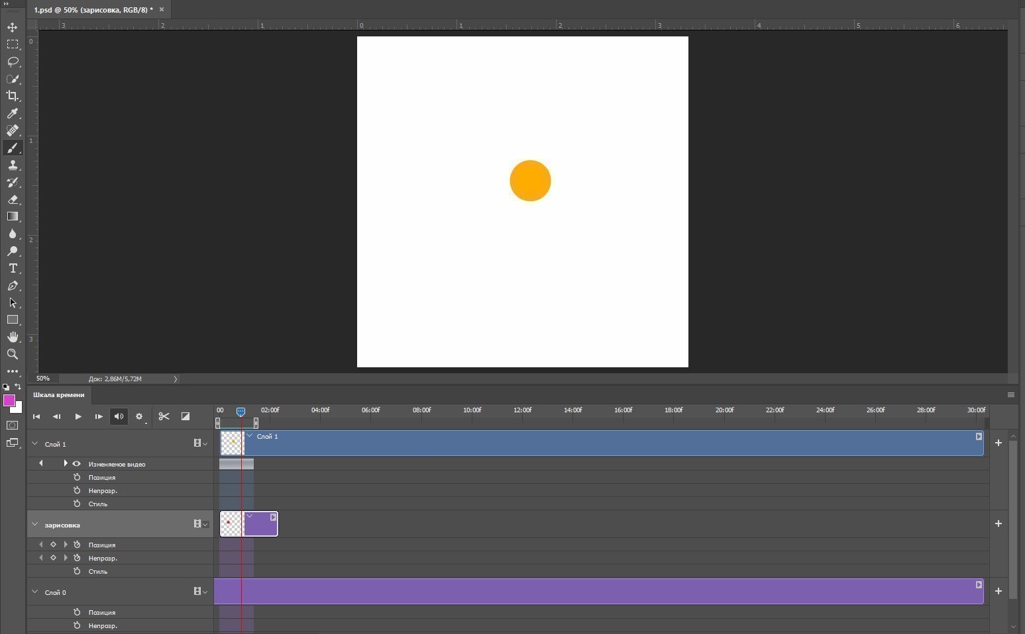Screen dimensions: 1025x634
Task: Select the Rectangle shape tool
Action: 13,320
